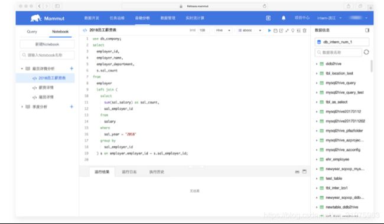
Task: Click the table name search field
Action: click(338, 52)
